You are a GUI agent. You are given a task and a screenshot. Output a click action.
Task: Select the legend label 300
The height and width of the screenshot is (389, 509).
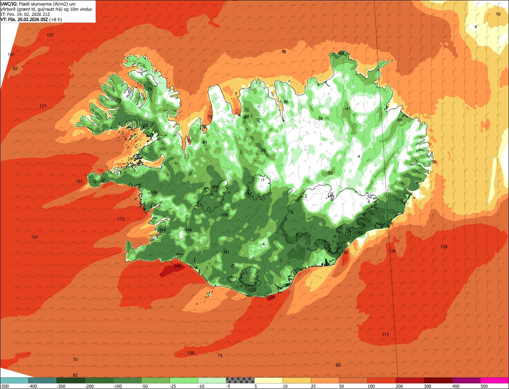[427, 386]
